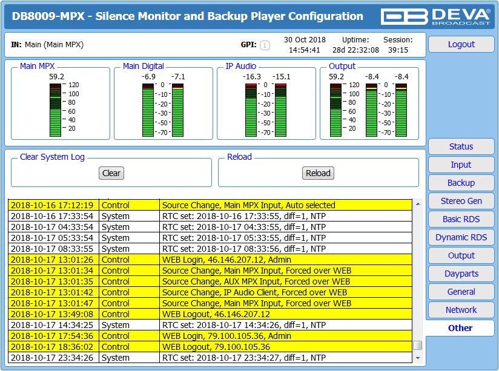Go to the Backup tab
Screen dimensions: 499x371
pos(461,183)
